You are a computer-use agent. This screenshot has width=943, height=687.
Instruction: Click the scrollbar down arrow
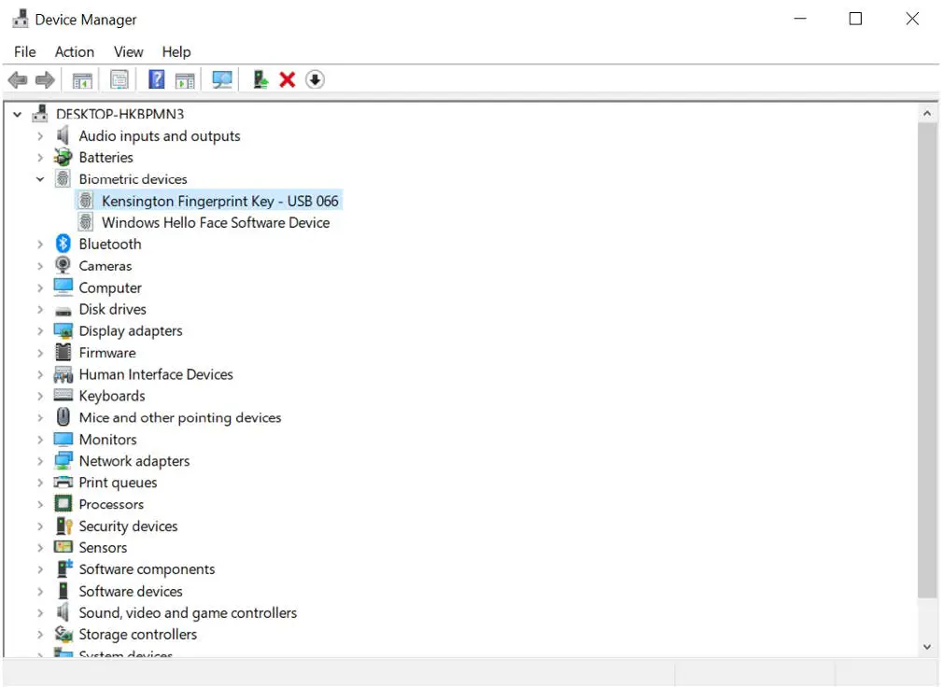coord(927,647)
